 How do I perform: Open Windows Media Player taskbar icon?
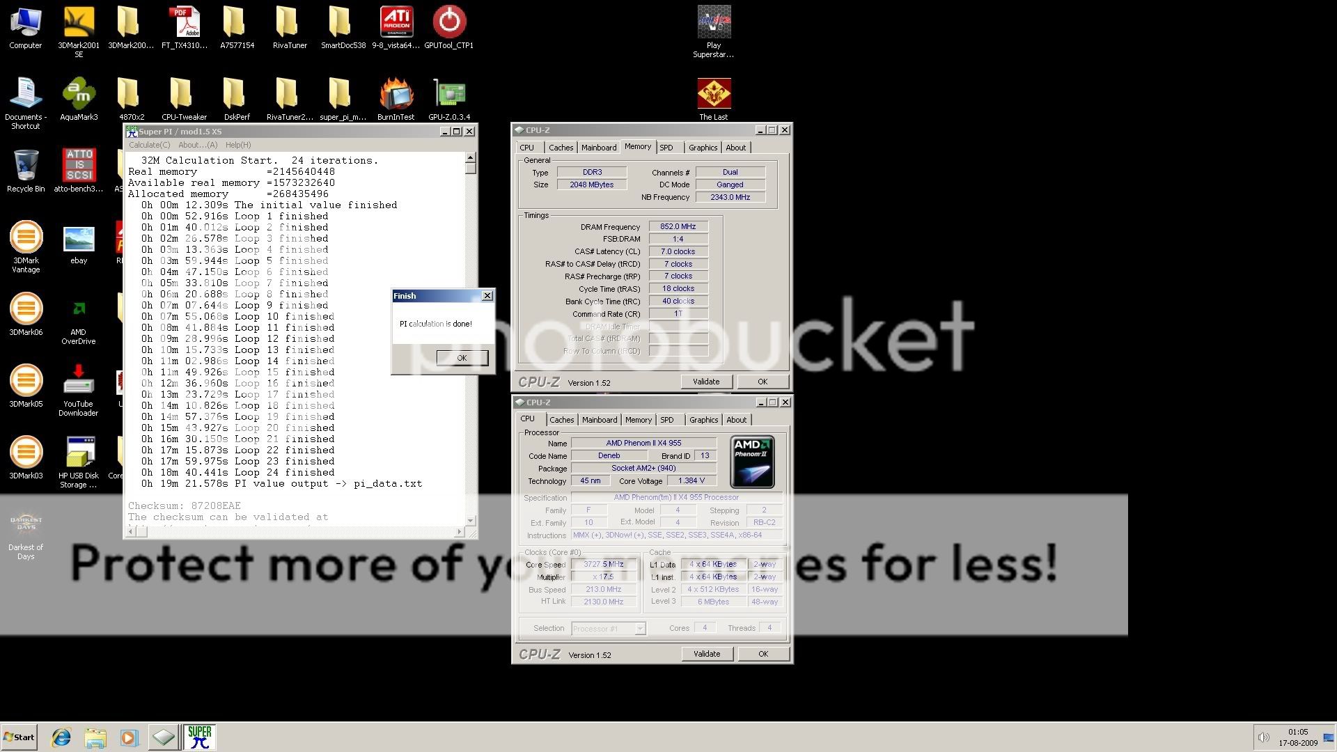[130, 737]
